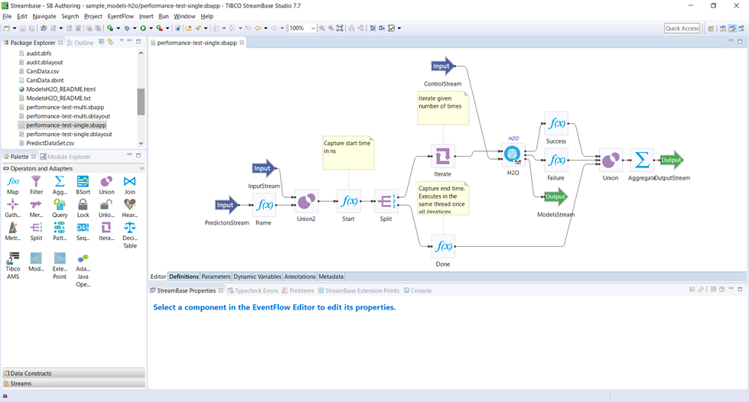Image resolution: width=749 pixels, height=402 pixels.
Task: Click the Quick Access field
Action: 682,28
